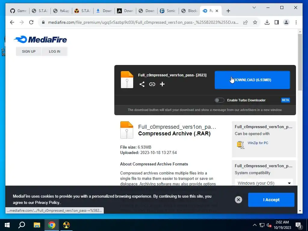Dismiss cookie banner with the X button
The height and width of the screenshot is (231, 308).
pyautogui.click(x=239, y=200)
